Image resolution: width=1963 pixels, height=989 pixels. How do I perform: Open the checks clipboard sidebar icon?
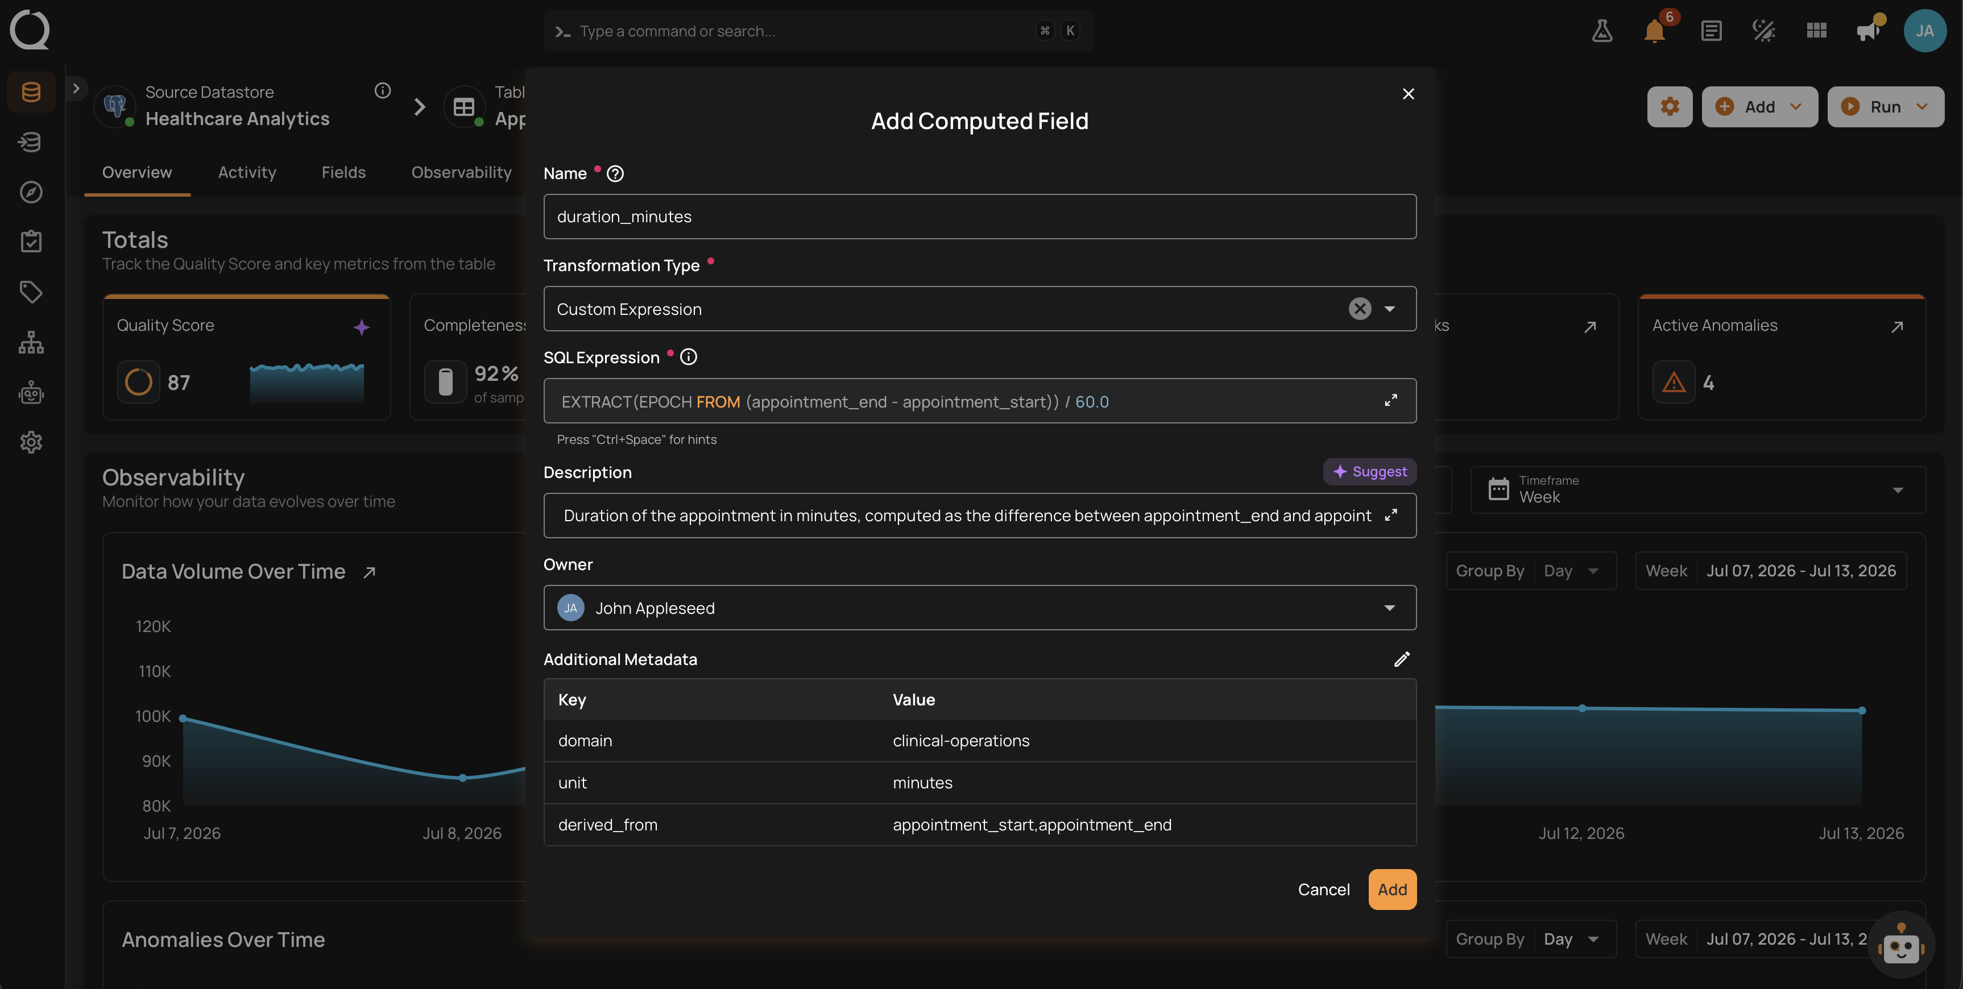click(31, 242)
